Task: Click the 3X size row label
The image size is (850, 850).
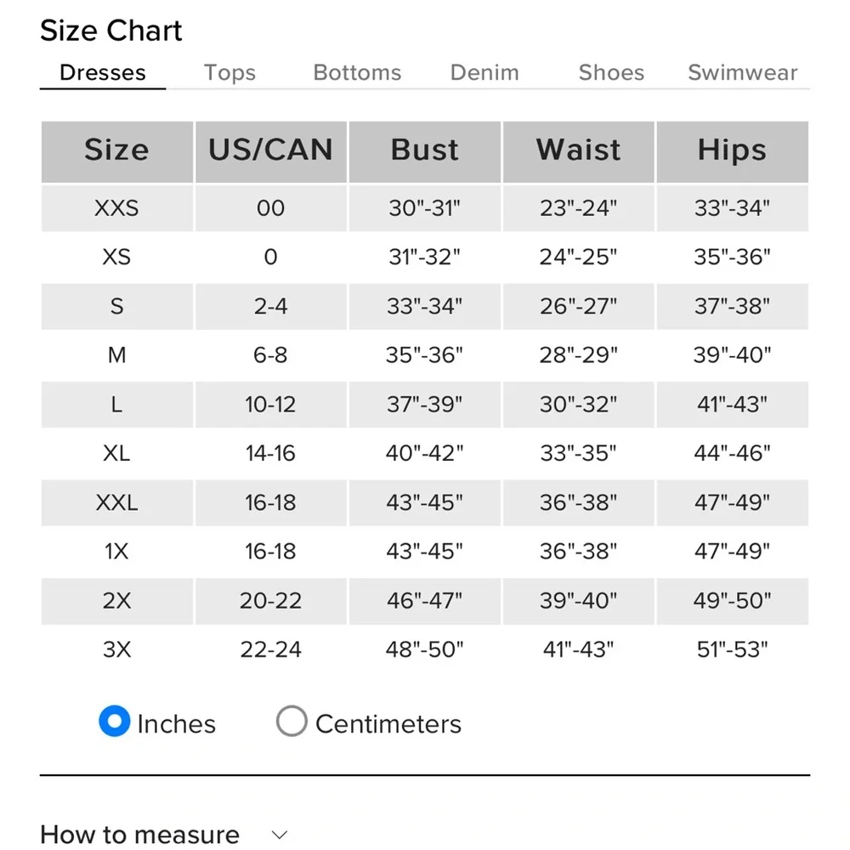Action: point(116,649)
